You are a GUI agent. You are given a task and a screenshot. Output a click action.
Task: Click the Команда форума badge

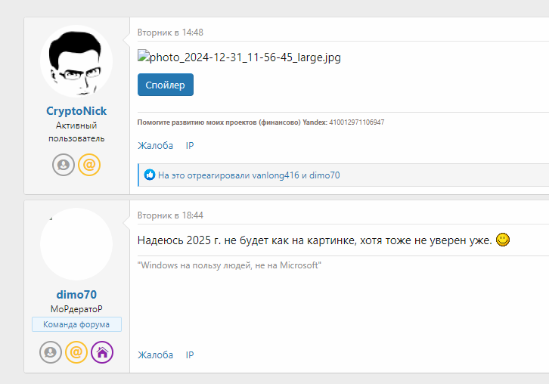point(76,324)
